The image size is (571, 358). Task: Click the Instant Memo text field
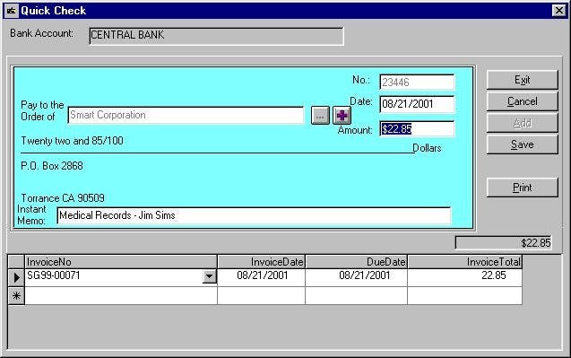click(254, 215)
